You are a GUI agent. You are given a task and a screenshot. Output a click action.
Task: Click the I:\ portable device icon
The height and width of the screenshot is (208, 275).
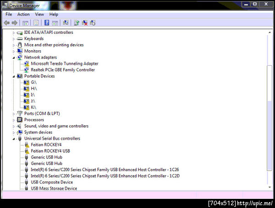pos(27,95)
